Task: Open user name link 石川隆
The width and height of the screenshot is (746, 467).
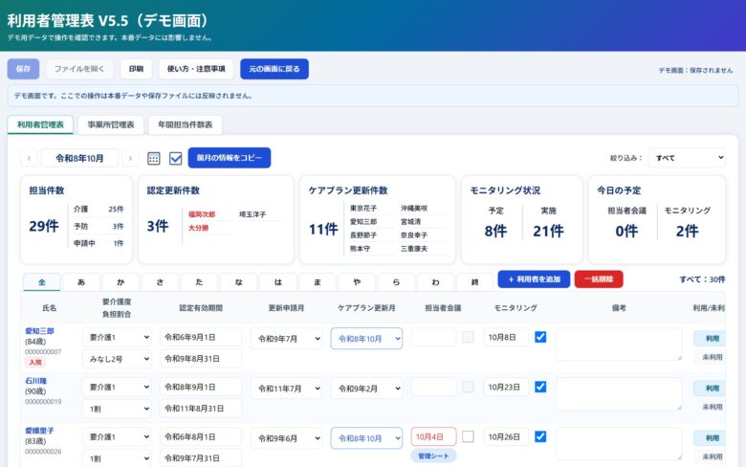Action: (x=35, y=381)
